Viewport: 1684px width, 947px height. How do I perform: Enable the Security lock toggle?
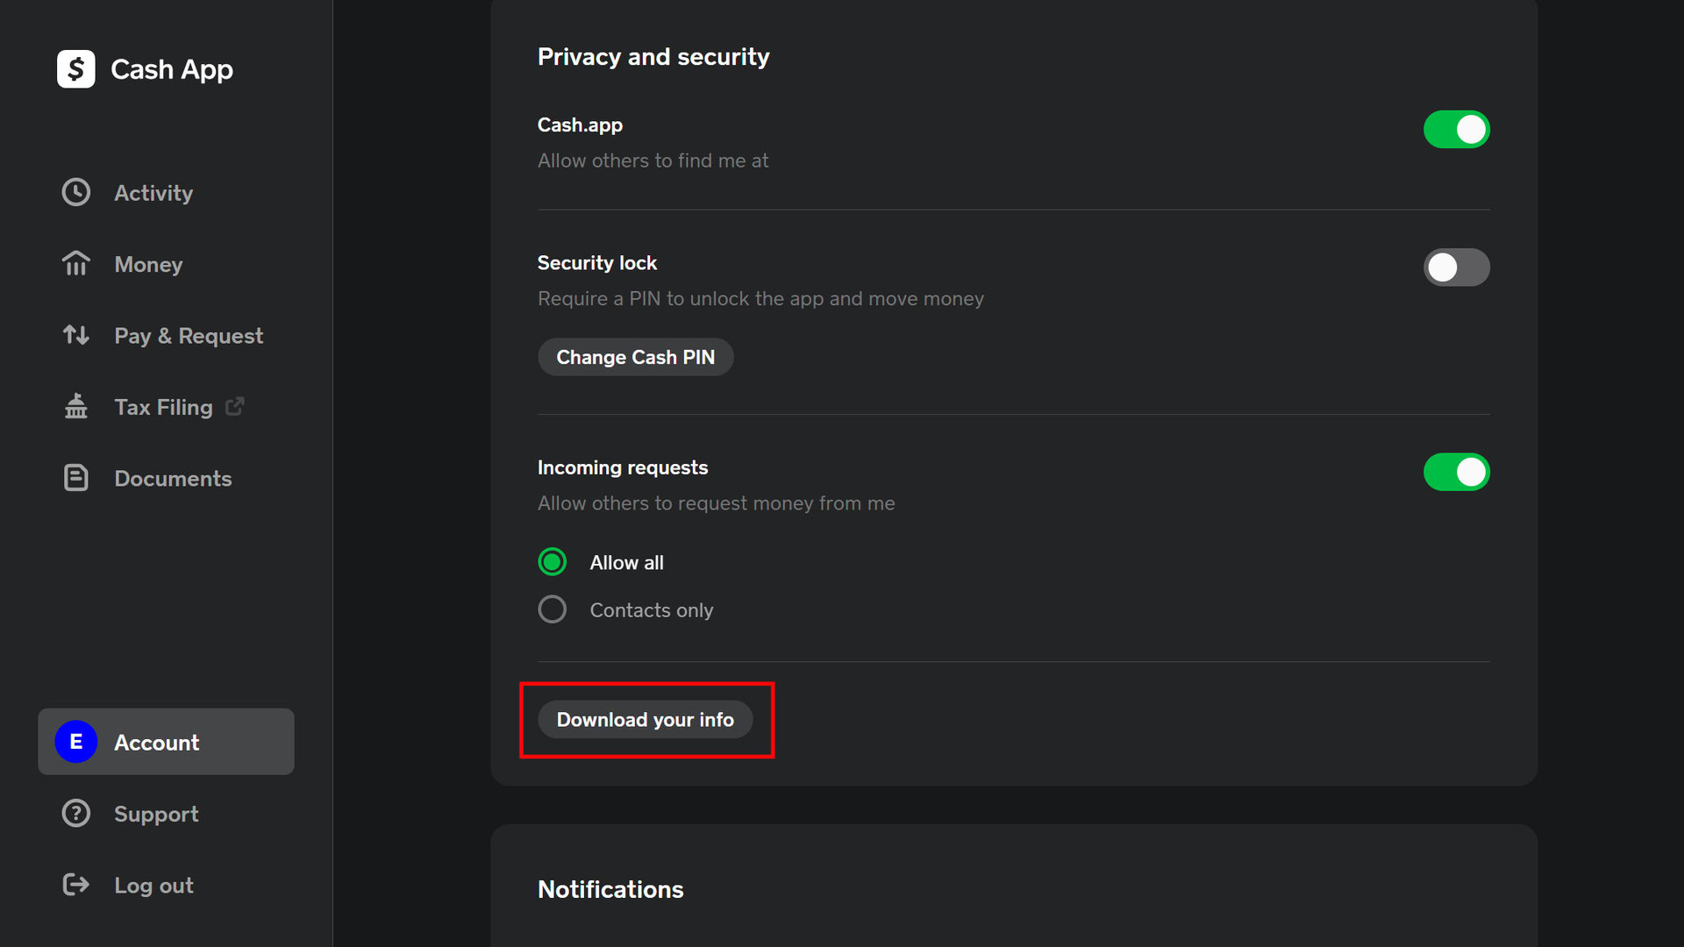[1456, 267]
